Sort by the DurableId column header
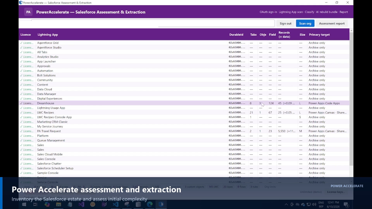 point(236,35)
